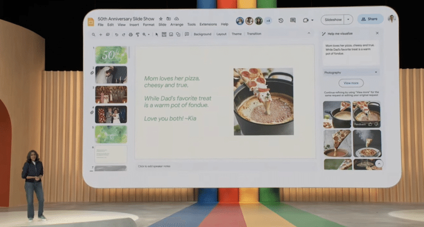Open the Edit menu

[x=110, y=25]
